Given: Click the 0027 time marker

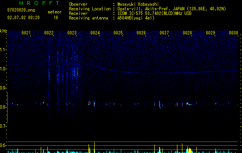Looking at the screenshot, I should tap(164, 33).
